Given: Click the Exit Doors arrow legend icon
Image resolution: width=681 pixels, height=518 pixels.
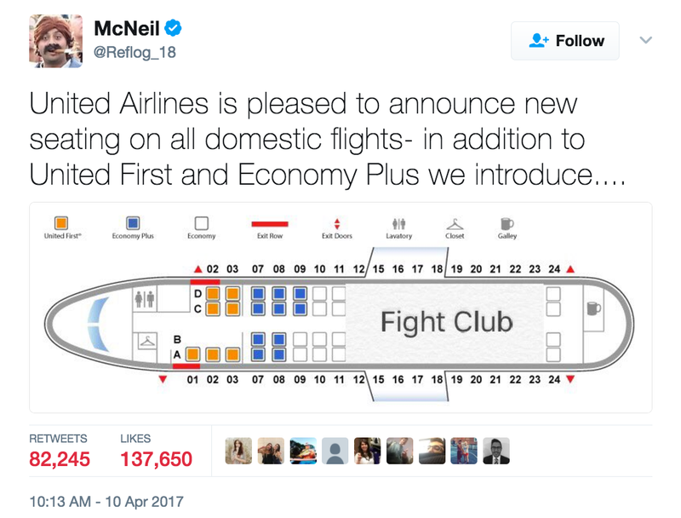Looking at the screenshot, I should click(x=337, y=223).
